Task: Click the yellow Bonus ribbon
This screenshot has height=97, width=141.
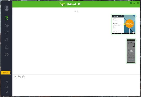Action: coord(6,73)
